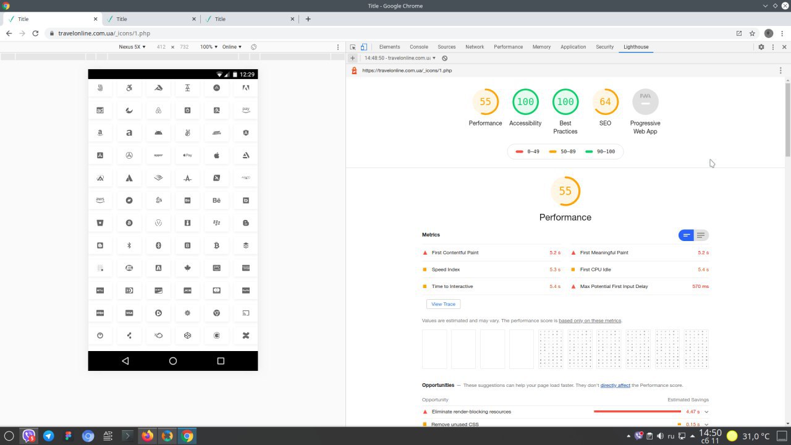Screen dimensions: 791x445
Task: Open the Lighthouse report three-dot menu
Action: tap(780, 70)
